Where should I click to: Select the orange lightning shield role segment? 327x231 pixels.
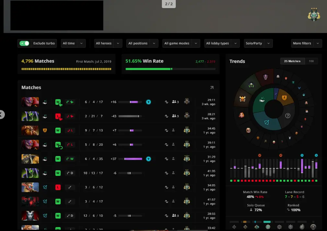[284, 97]
